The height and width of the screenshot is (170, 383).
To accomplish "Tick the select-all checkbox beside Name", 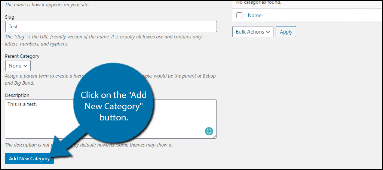I will tap(239, 15).
